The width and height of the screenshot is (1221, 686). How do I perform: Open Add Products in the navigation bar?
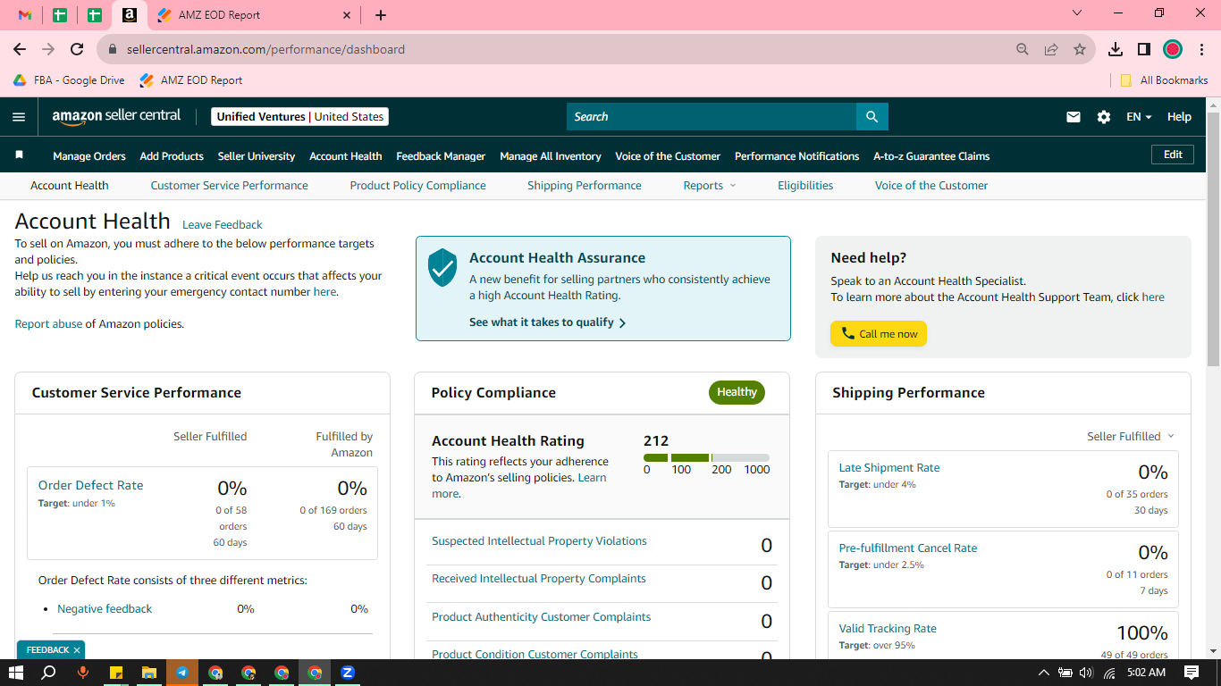point(172,156)
